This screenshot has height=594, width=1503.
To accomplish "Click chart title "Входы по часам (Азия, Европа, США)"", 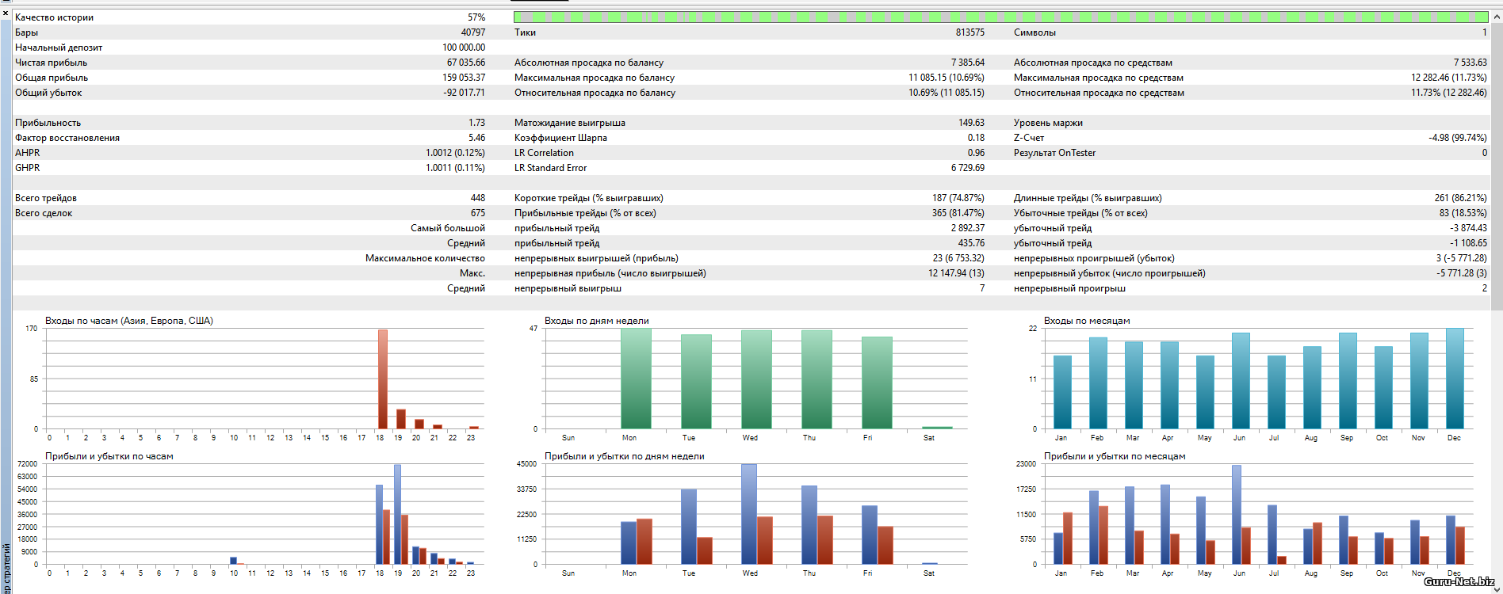I will [129, 321].
